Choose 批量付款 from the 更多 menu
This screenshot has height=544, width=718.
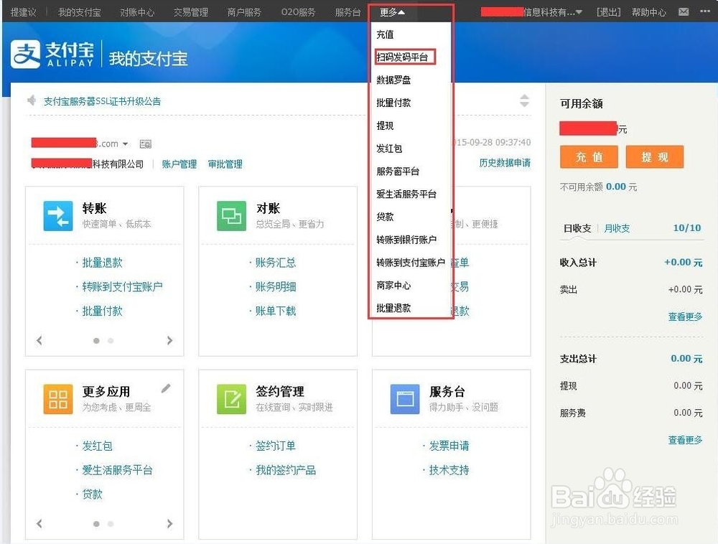pyautogui.click(x=393, y=103)
